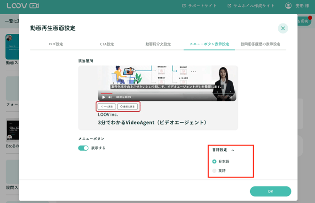This screenshot has height=203, width=315.
Task: Go to the 設問回答履歴の表示設定 tab
Action: [260, 44]
